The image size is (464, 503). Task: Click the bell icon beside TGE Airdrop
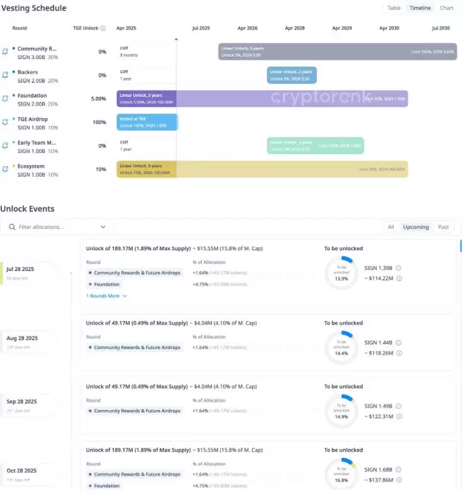coord(6,122)
